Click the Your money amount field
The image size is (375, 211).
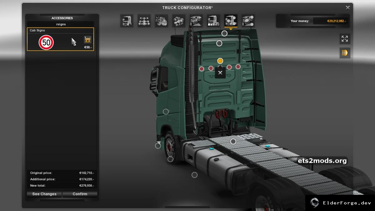click(331, 21)
